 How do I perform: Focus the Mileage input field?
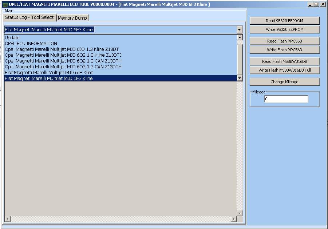pyautogui.click(x=286, y=99)
